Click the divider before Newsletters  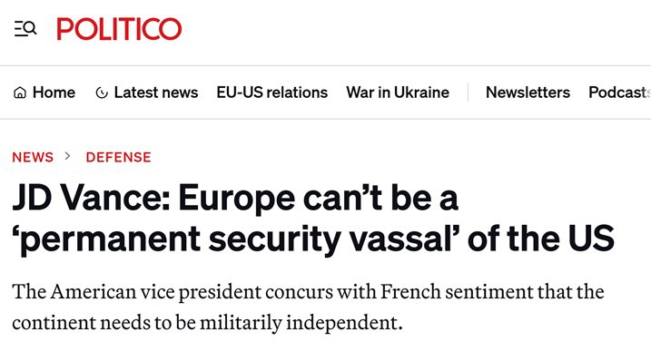click(468, 93)
